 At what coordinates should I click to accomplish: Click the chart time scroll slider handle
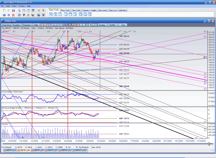click(209, 144)
